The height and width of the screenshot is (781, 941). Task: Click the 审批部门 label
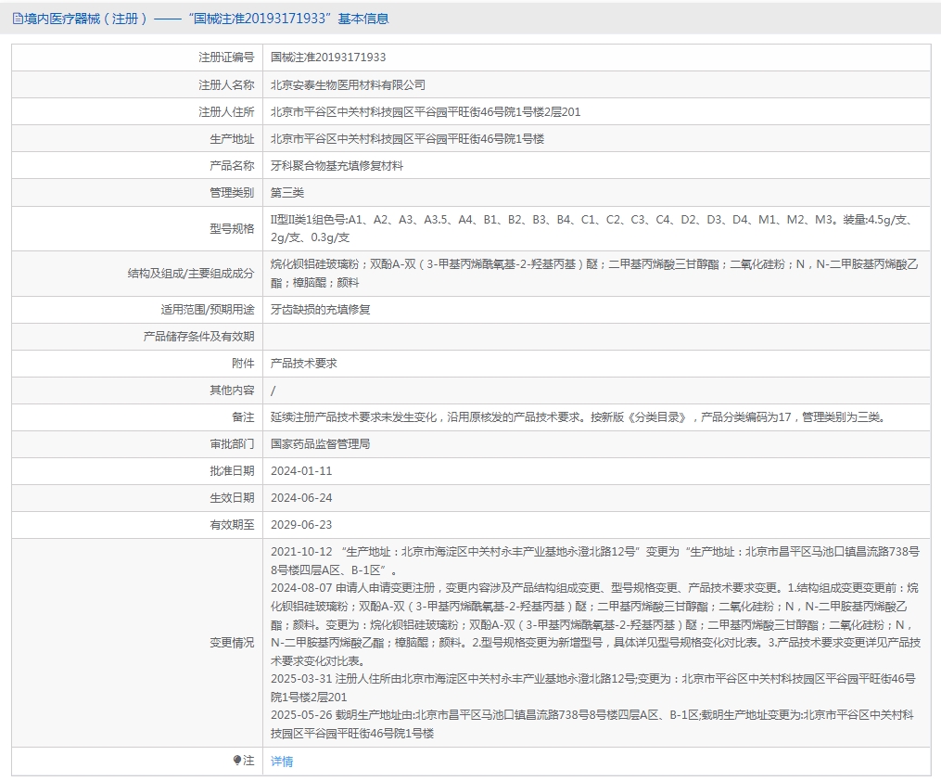[x=232, y=443]
